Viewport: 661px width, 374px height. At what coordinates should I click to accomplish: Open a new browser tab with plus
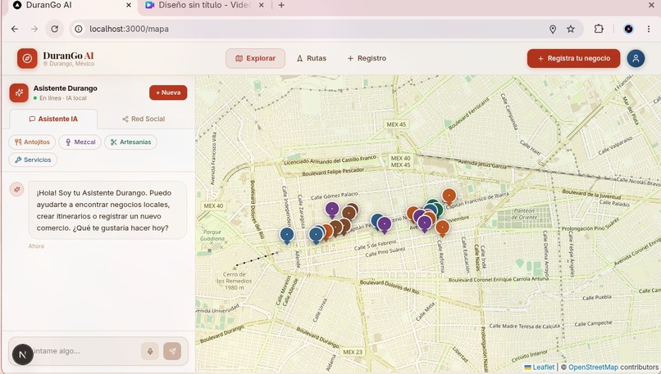[281, 5]
